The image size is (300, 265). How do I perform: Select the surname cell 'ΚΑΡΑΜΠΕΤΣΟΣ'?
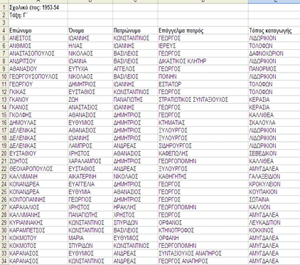(38, 230)
